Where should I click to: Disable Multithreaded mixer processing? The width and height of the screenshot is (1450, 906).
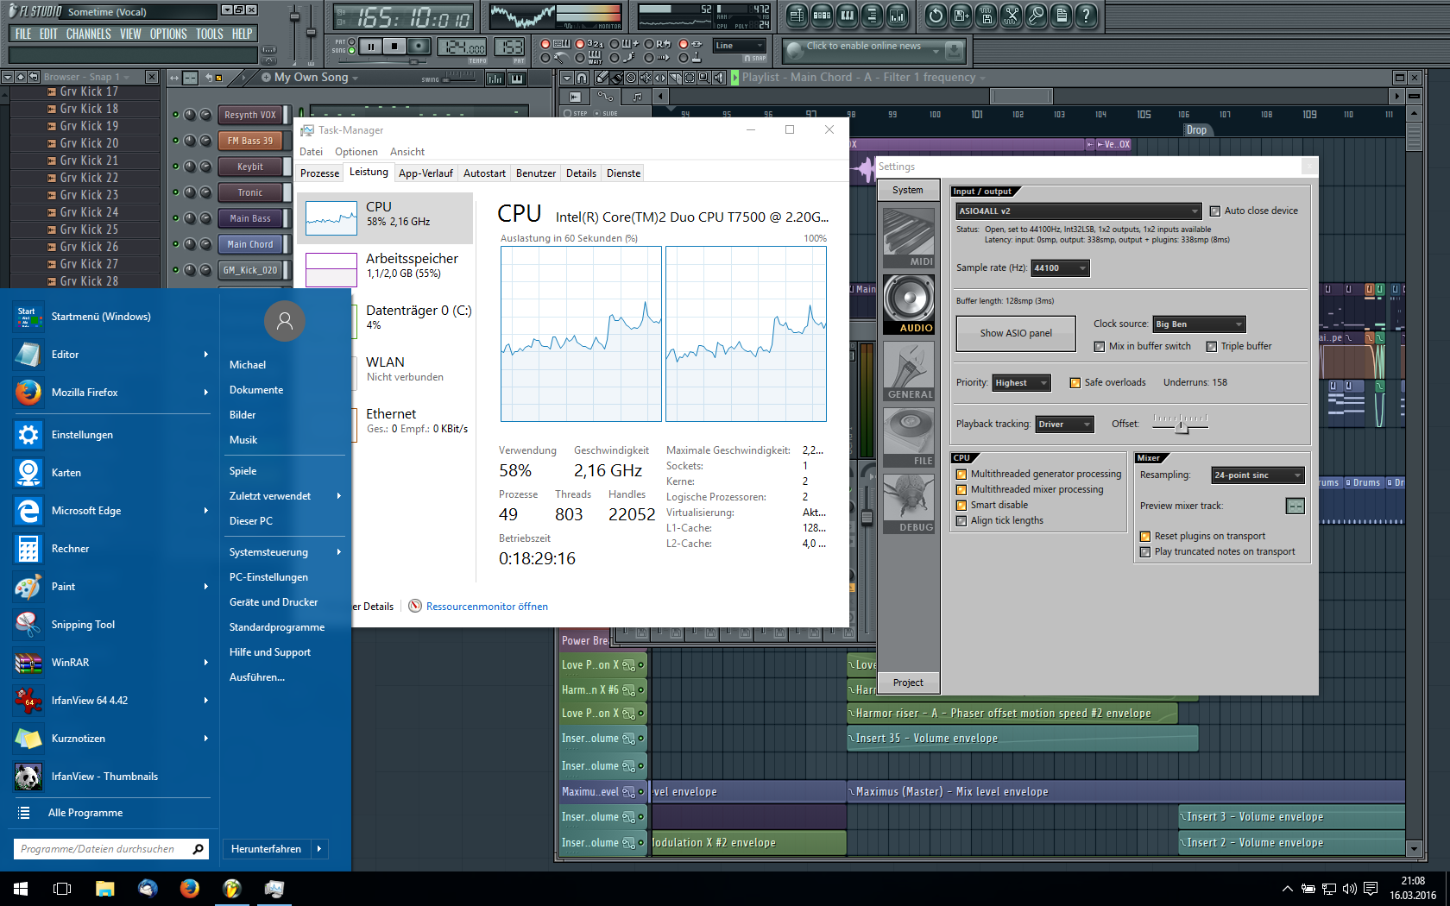click(x=961, y=490)
